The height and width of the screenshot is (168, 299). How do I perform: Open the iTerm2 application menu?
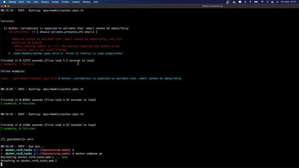tap(12, 2)
